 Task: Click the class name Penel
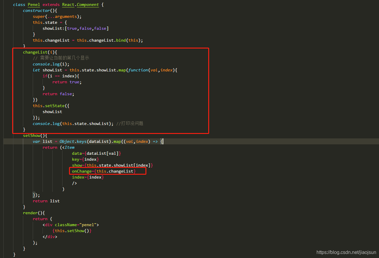[x=34, y=5]
